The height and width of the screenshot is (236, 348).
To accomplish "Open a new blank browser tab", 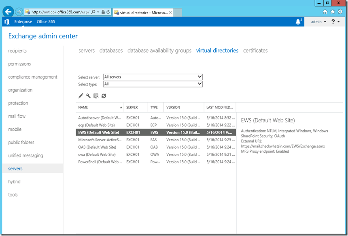I will click(x=178, y=13).
